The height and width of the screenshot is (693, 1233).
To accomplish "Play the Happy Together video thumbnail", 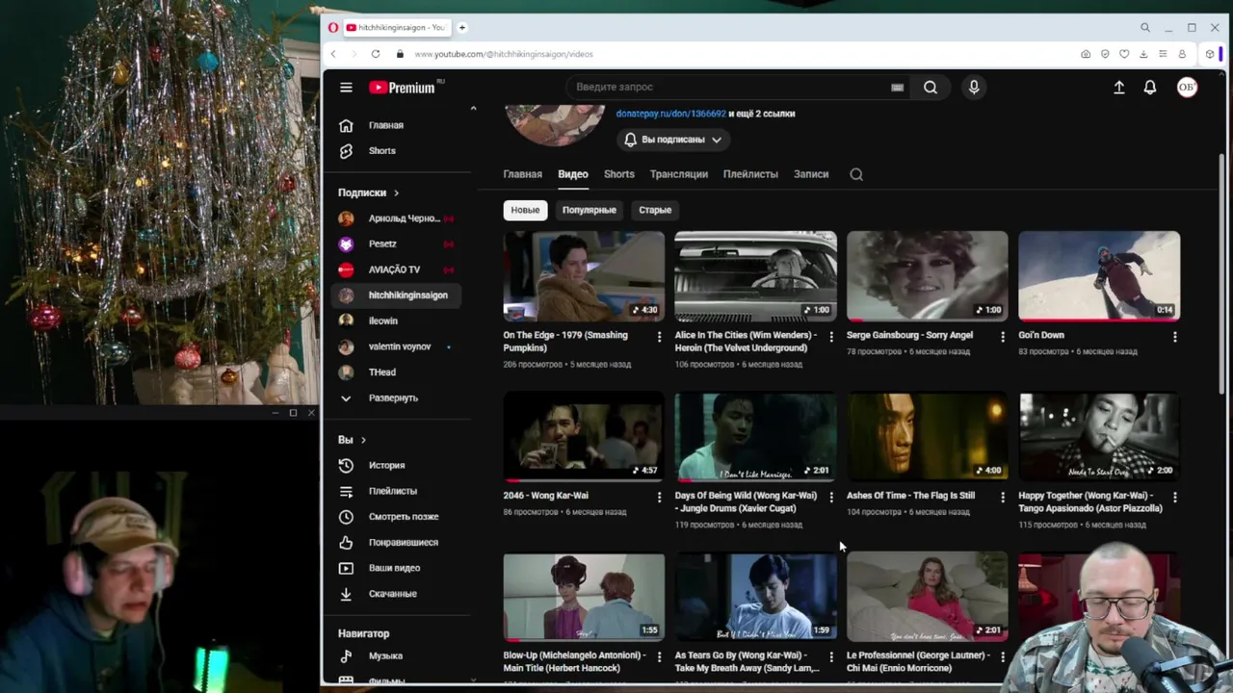I will tap(1099, 436).
